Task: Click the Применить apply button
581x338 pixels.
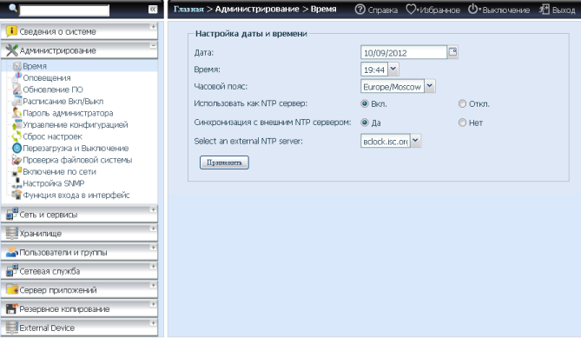Action: (224, 162)
